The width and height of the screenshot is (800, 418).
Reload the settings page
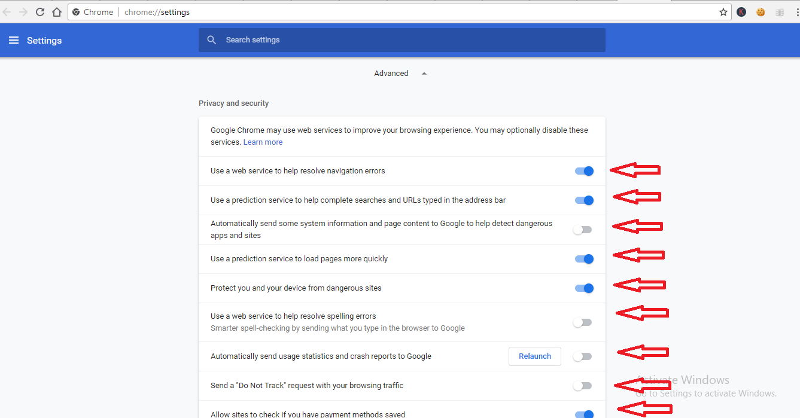(40, 12)
